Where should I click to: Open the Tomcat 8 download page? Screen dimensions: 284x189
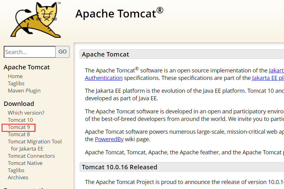[19, 134]
